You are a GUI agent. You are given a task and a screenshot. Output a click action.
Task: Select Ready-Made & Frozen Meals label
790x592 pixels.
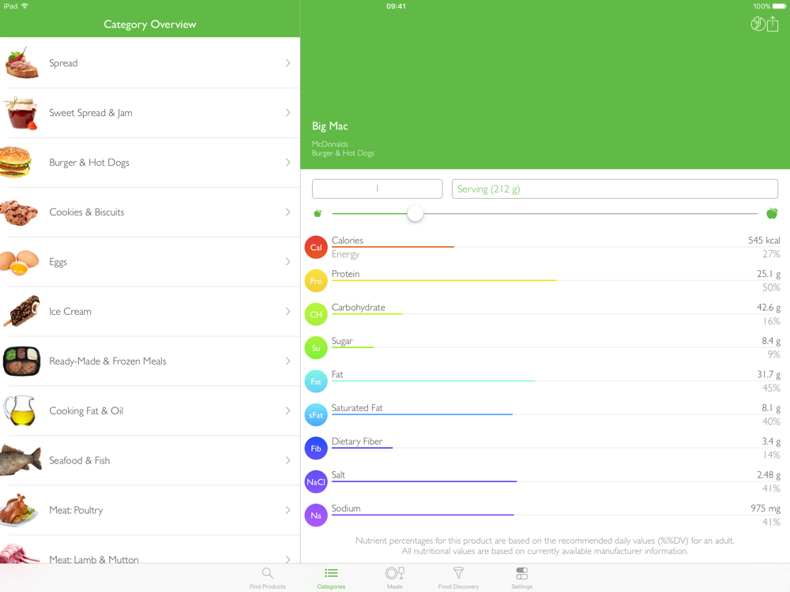click(x=107, y=362)
